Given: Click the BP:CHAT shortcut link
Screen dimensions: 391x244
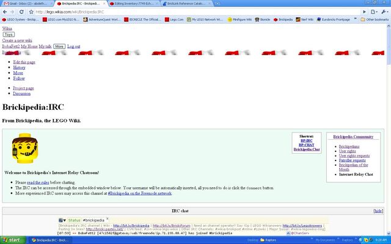Looking at the screenshot, I should (x=307, y=145).
